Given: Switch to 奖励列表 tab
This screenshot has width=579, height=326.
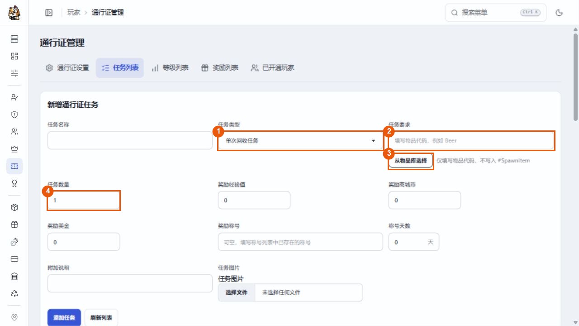Looking at the screenshot, I should (x=220, y=68).
